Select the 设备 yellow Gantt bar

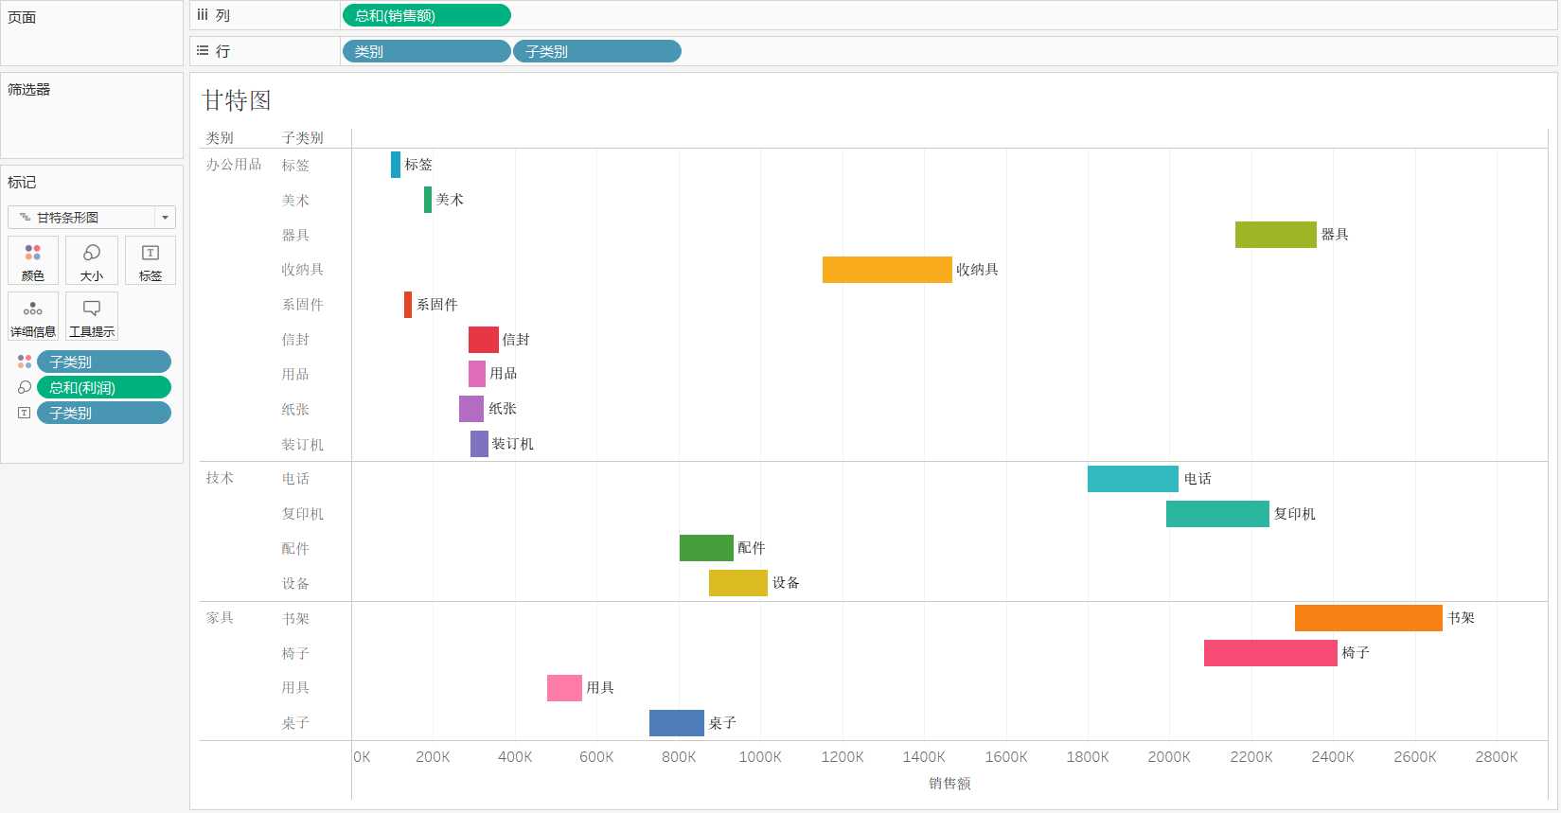point(738,583)
